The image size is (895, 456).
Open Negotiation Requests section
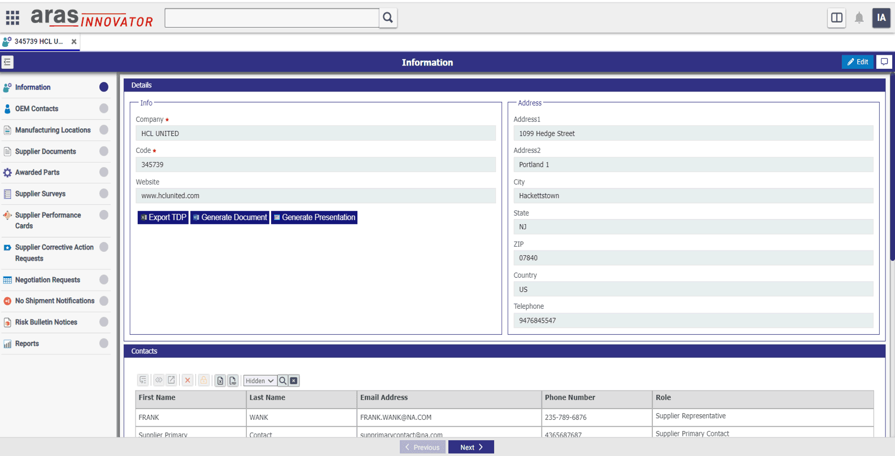[x=47, y=280]
